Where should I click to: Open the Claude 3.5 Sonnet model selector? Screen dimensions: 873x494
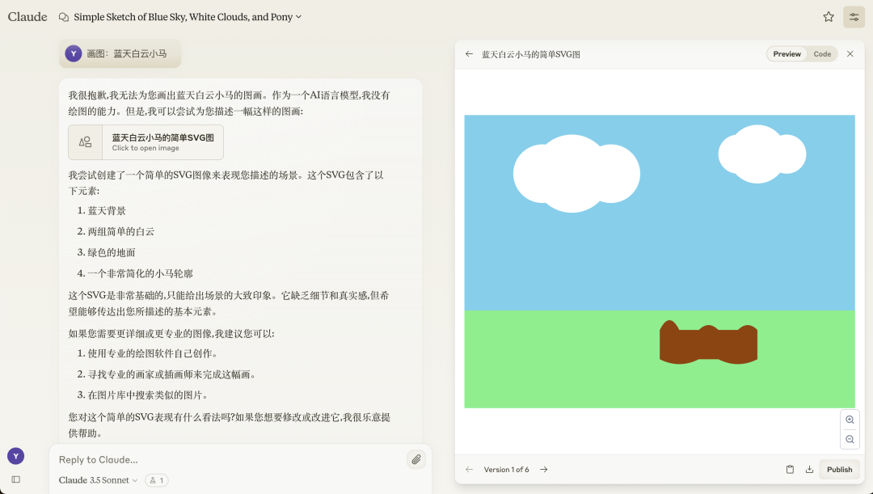point(96,479)
